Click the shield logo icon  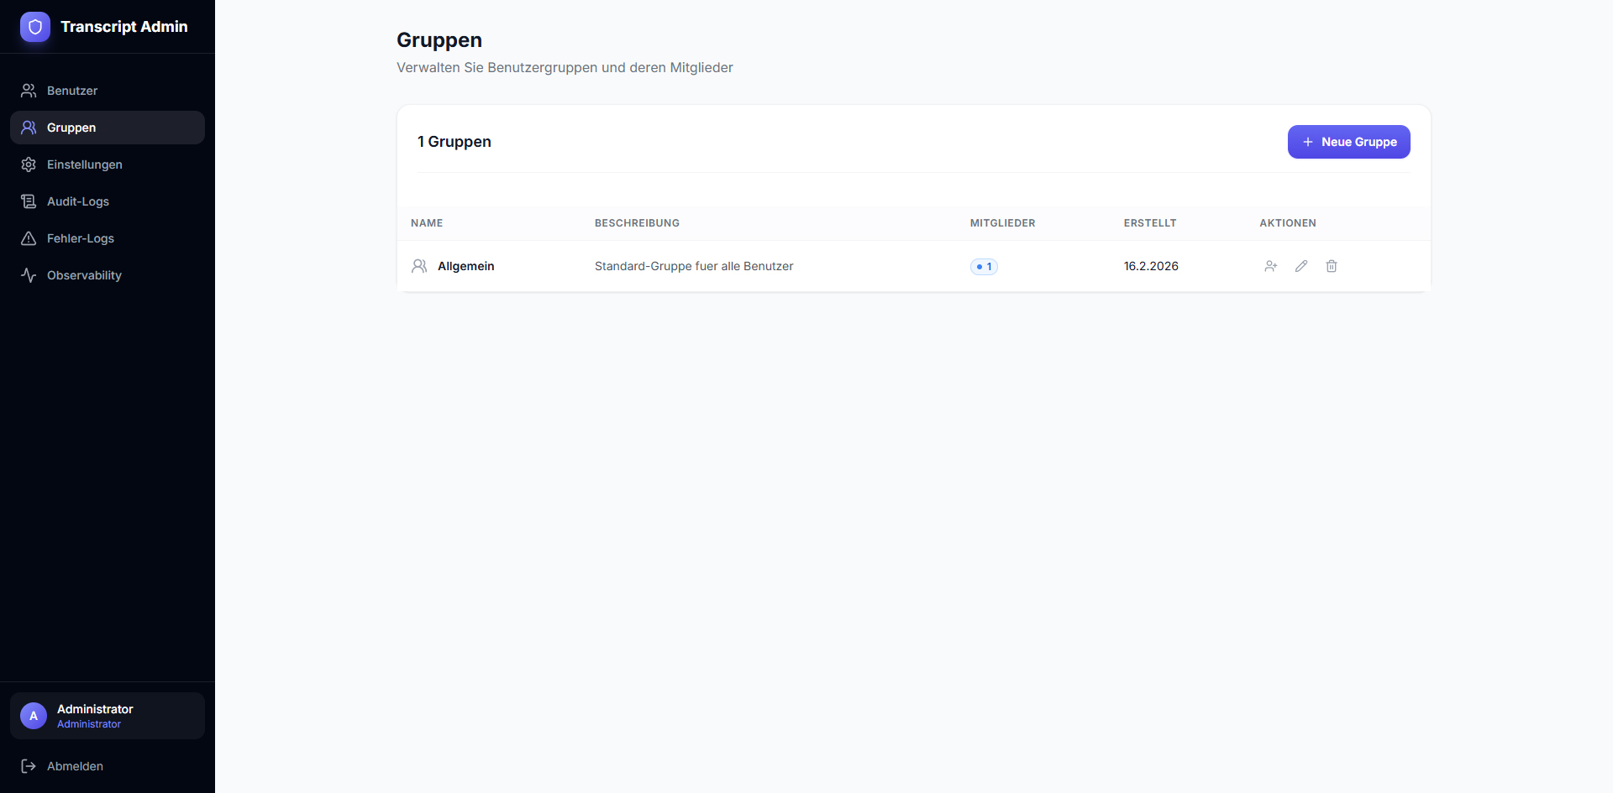point(35,27)
